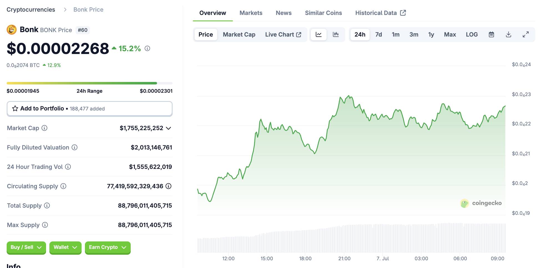The image size is (540, 268).
Task: Click the Market Cap info icon
Action: 44,128
